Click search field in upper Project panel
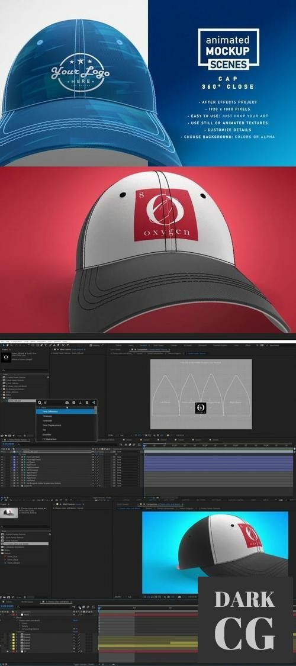 tap(25, 371)
